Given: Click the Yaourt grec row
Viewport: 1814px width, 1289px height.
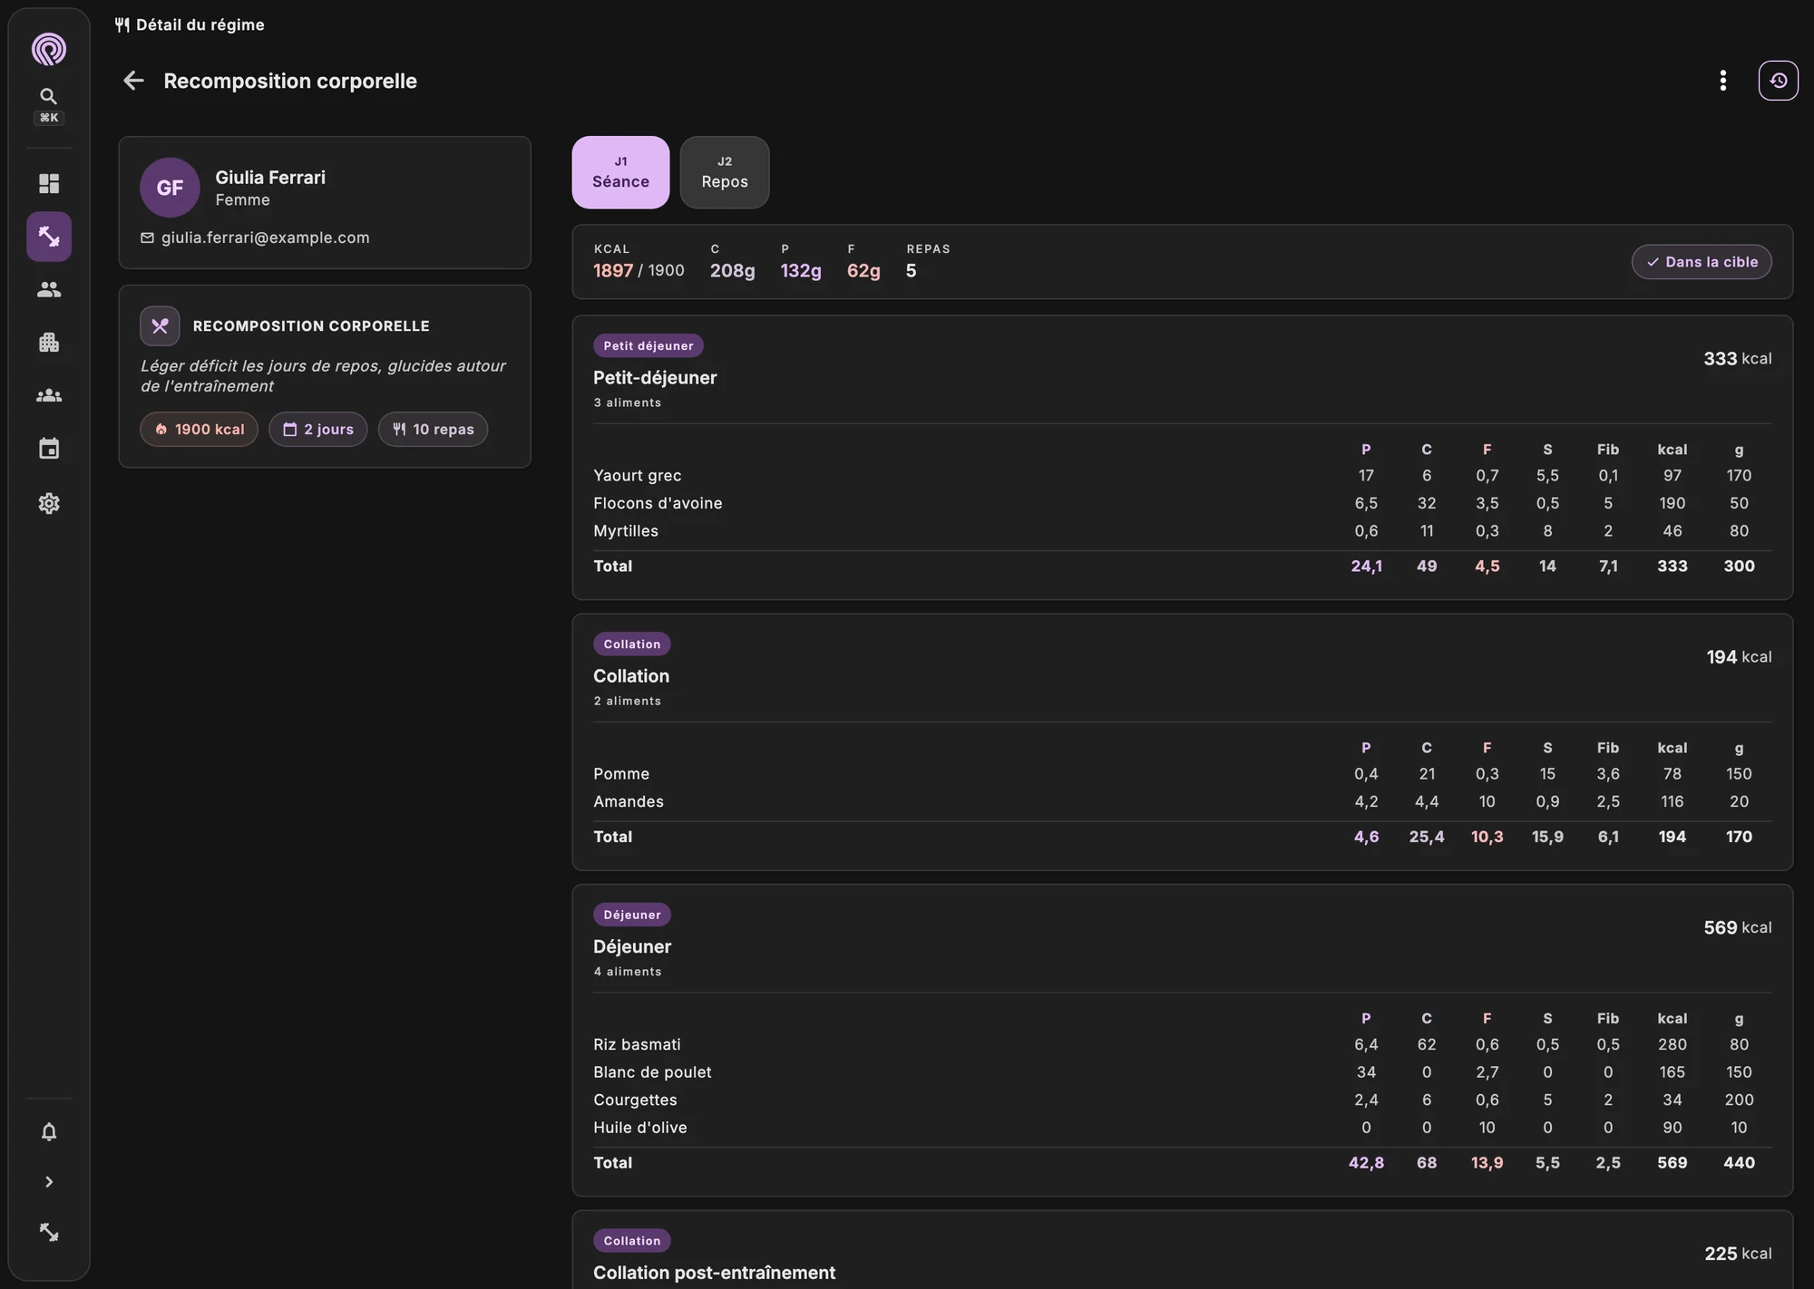Looking at the screenshot, I should click(x=1182, y=476).
